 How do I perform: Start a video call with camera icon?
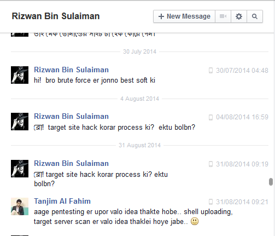223,16
